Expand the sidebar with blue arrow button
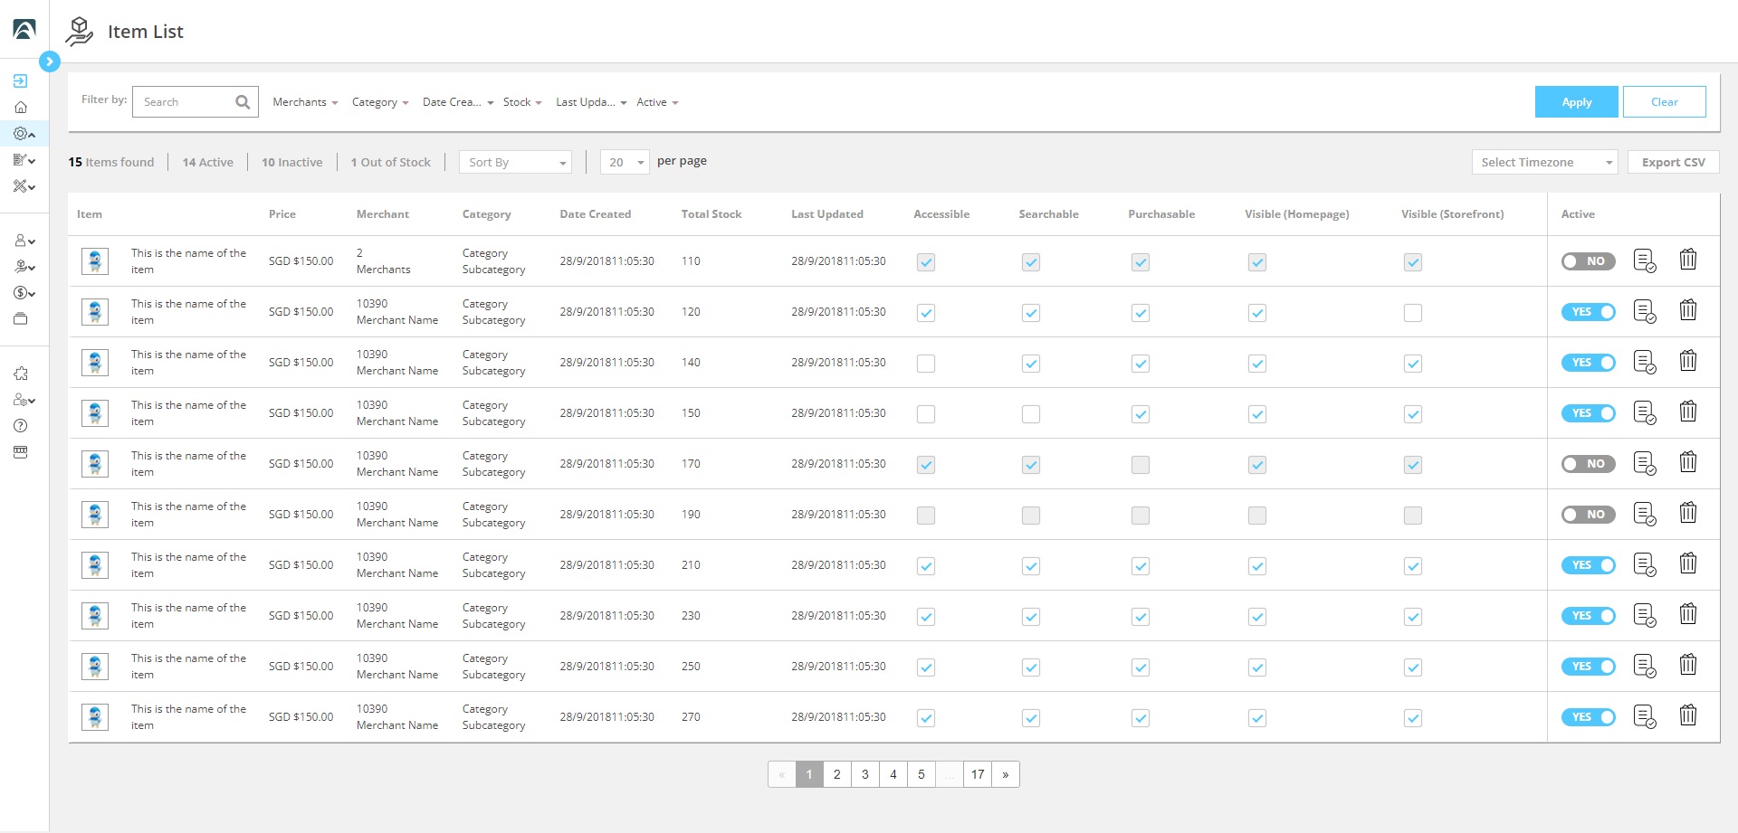1738x833 pixels. [50, 62]
